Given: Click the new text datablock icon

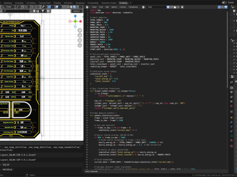Looking at the screenshot, I should [x=171, y=7].
